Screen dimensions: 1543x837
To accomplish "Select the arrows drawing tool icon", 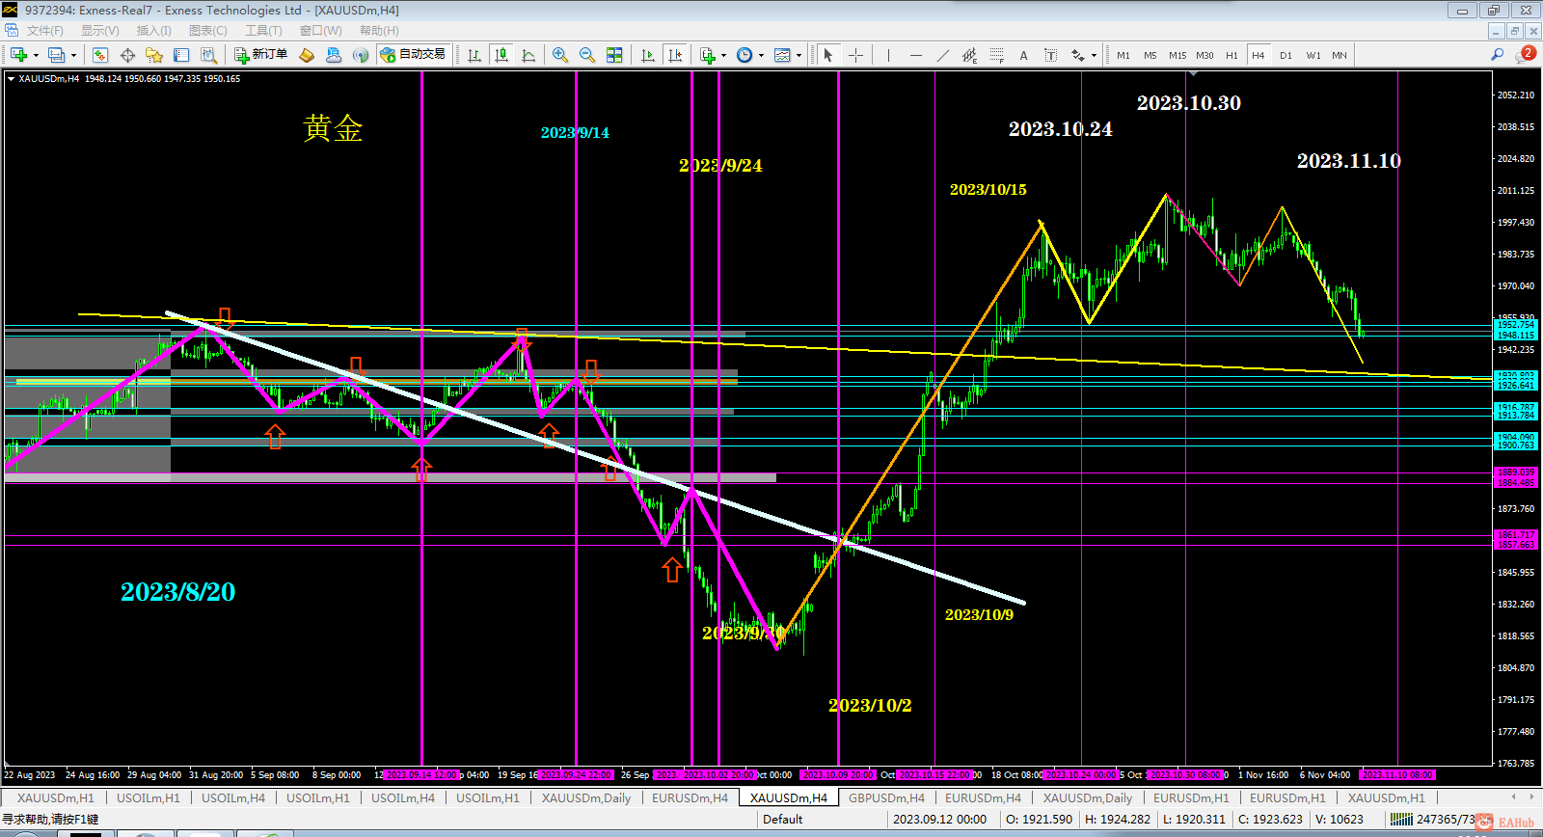I will [x=1078, y=55].
